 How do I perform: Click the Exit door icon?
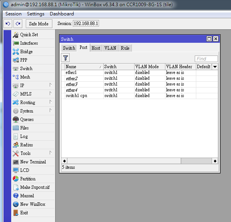(x=15, y=213)
